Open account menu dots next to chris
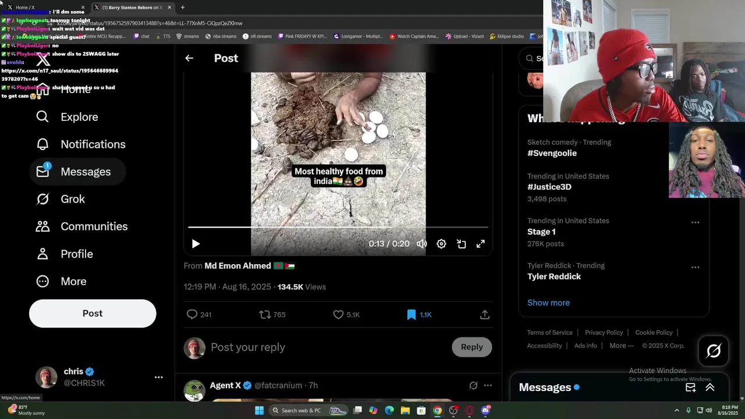 [158, 377]
